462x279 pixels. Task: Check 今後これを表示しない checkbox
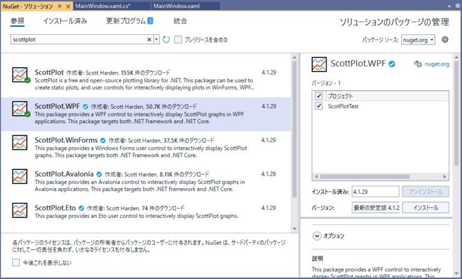(16, 262)
